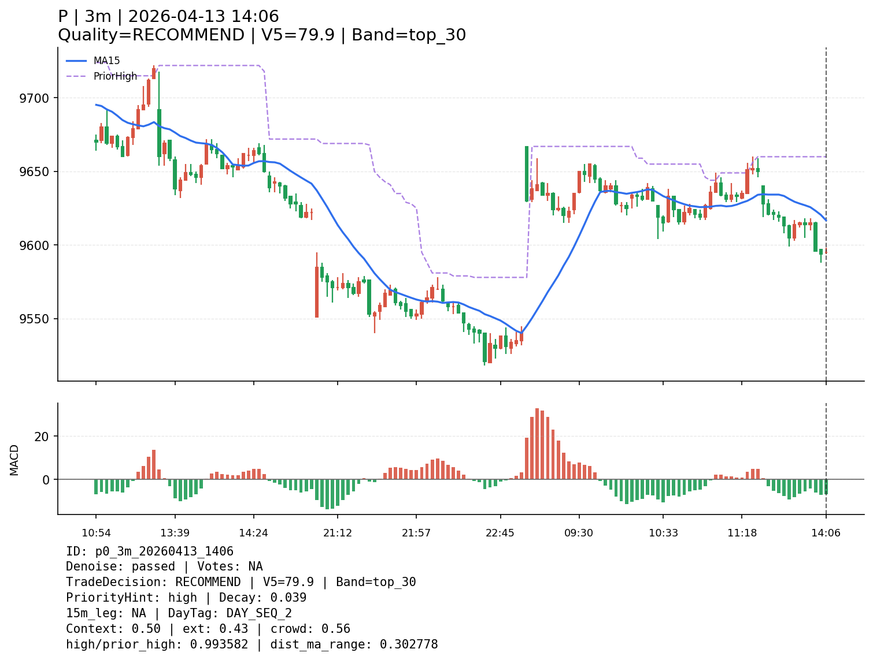Select the 9600 price axis label
The image size is (873, 660).
[34, 245]
